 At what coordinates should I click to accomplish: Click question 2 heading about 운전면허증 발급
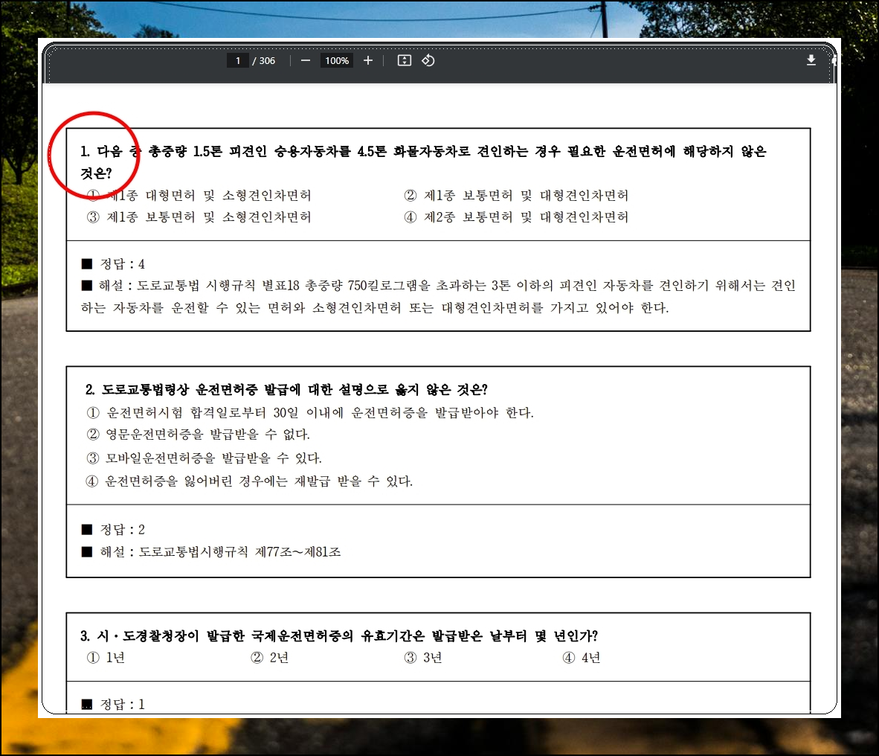286,389
